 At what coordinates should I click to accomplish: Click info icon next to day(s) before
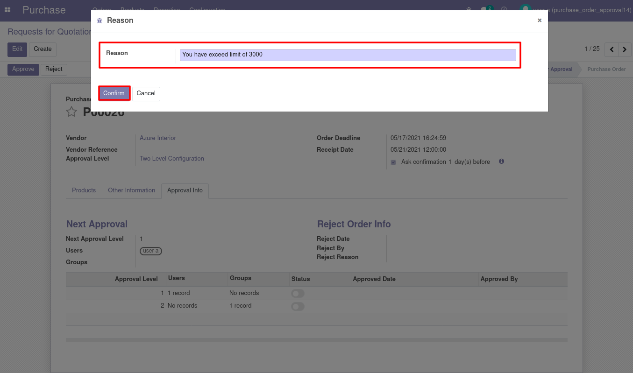point(501,162)
